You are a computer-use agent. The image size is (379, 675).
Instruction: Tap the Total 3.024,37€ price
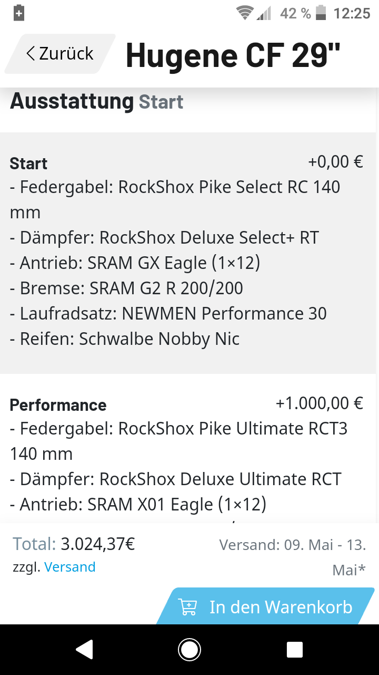pyautogui.click(x=74, y=544)
